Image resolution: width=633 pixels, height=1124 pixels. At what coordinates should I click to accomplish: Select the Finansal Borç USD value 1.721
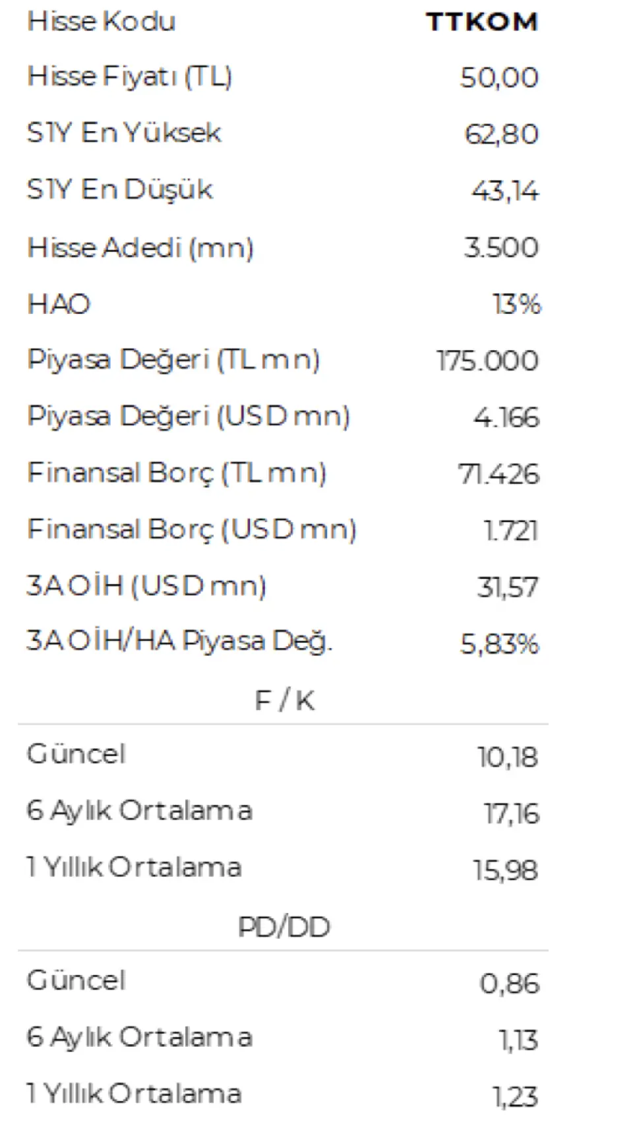(x=511, y=531)
